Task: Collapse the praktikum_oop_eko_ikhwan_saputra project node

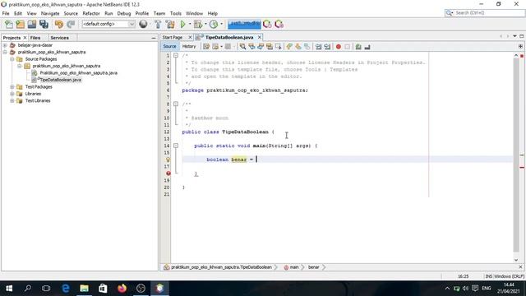Action: (x=5, y=52)
